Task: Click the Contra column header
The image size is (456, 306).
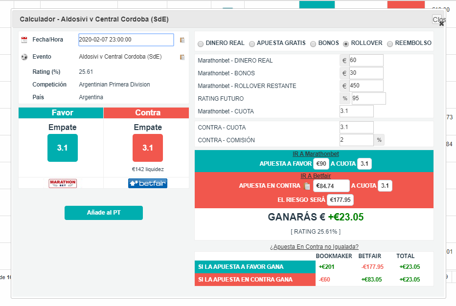Action: 146,113
